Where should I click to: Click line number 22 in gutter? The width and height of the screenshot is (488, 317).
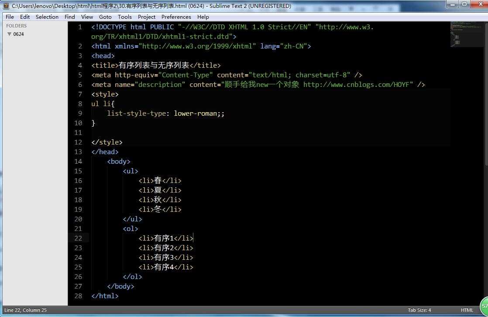(78, 238)
